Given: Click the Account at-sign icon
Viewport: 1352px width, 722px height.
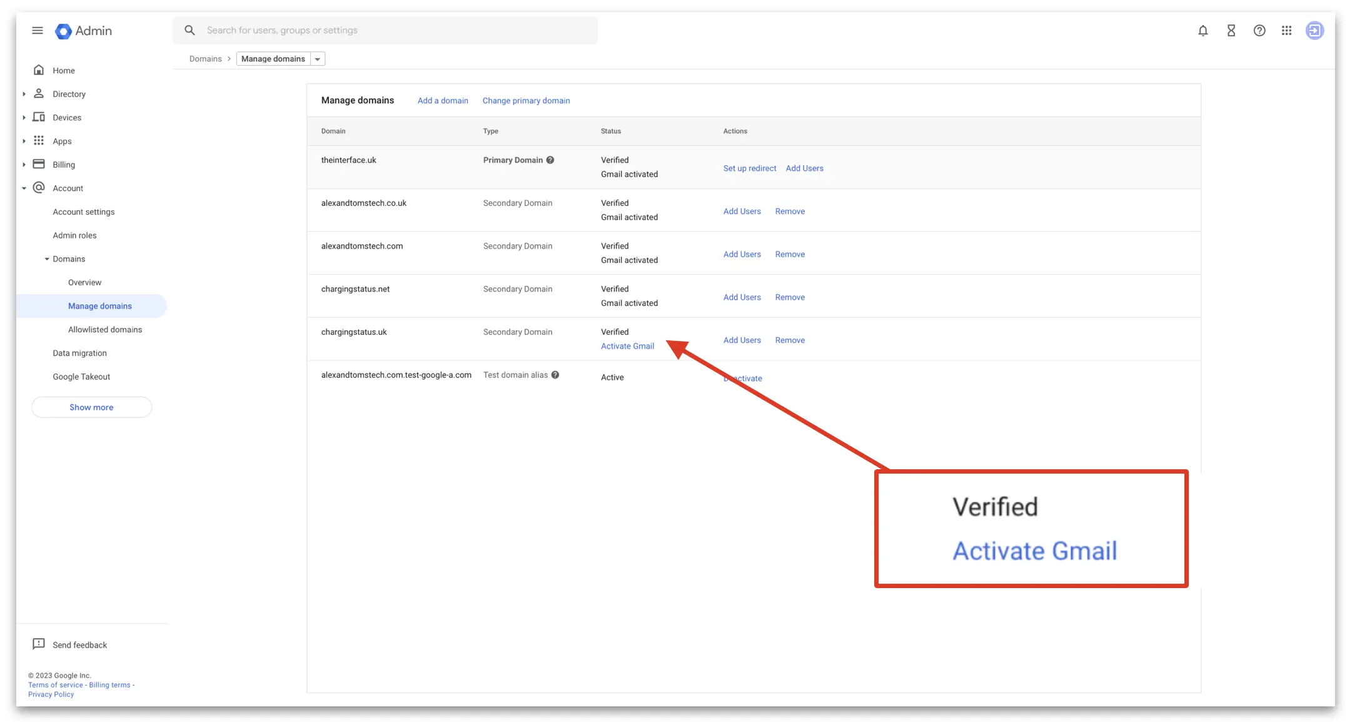Looking at the screenshot, I should 39,188.
